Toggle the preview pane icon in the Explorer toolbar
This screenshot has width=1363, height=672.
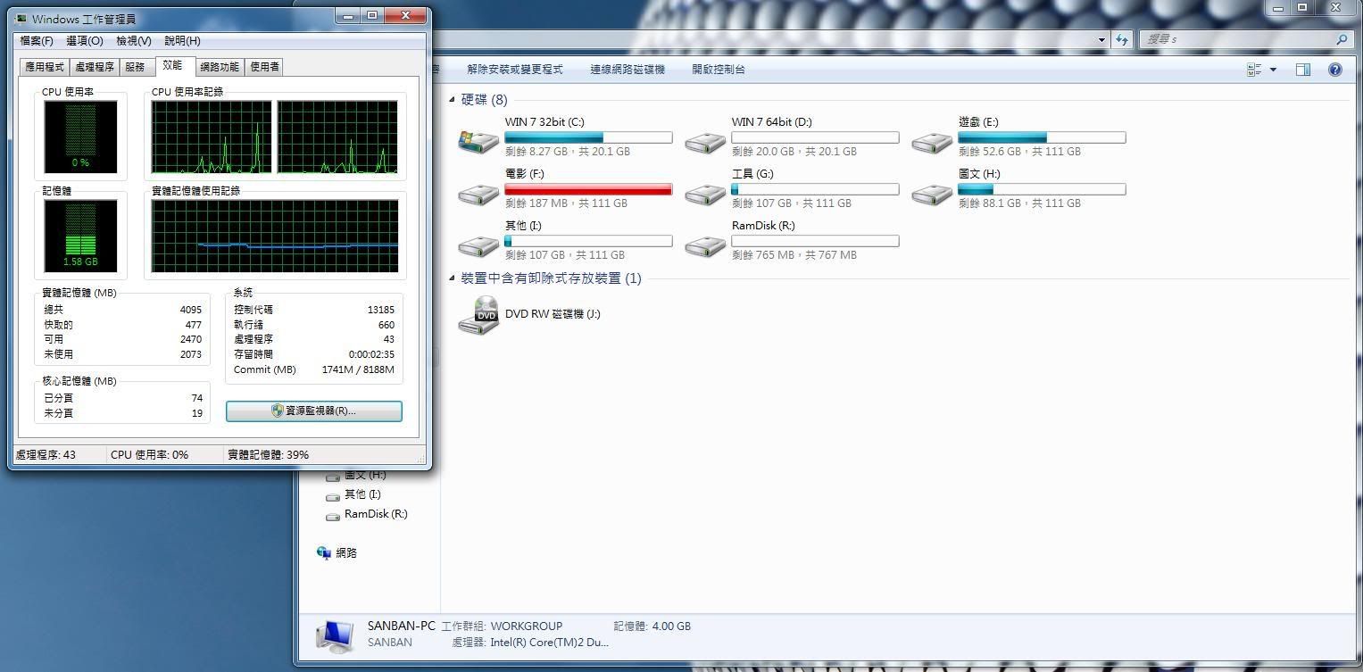point(1303,70)
